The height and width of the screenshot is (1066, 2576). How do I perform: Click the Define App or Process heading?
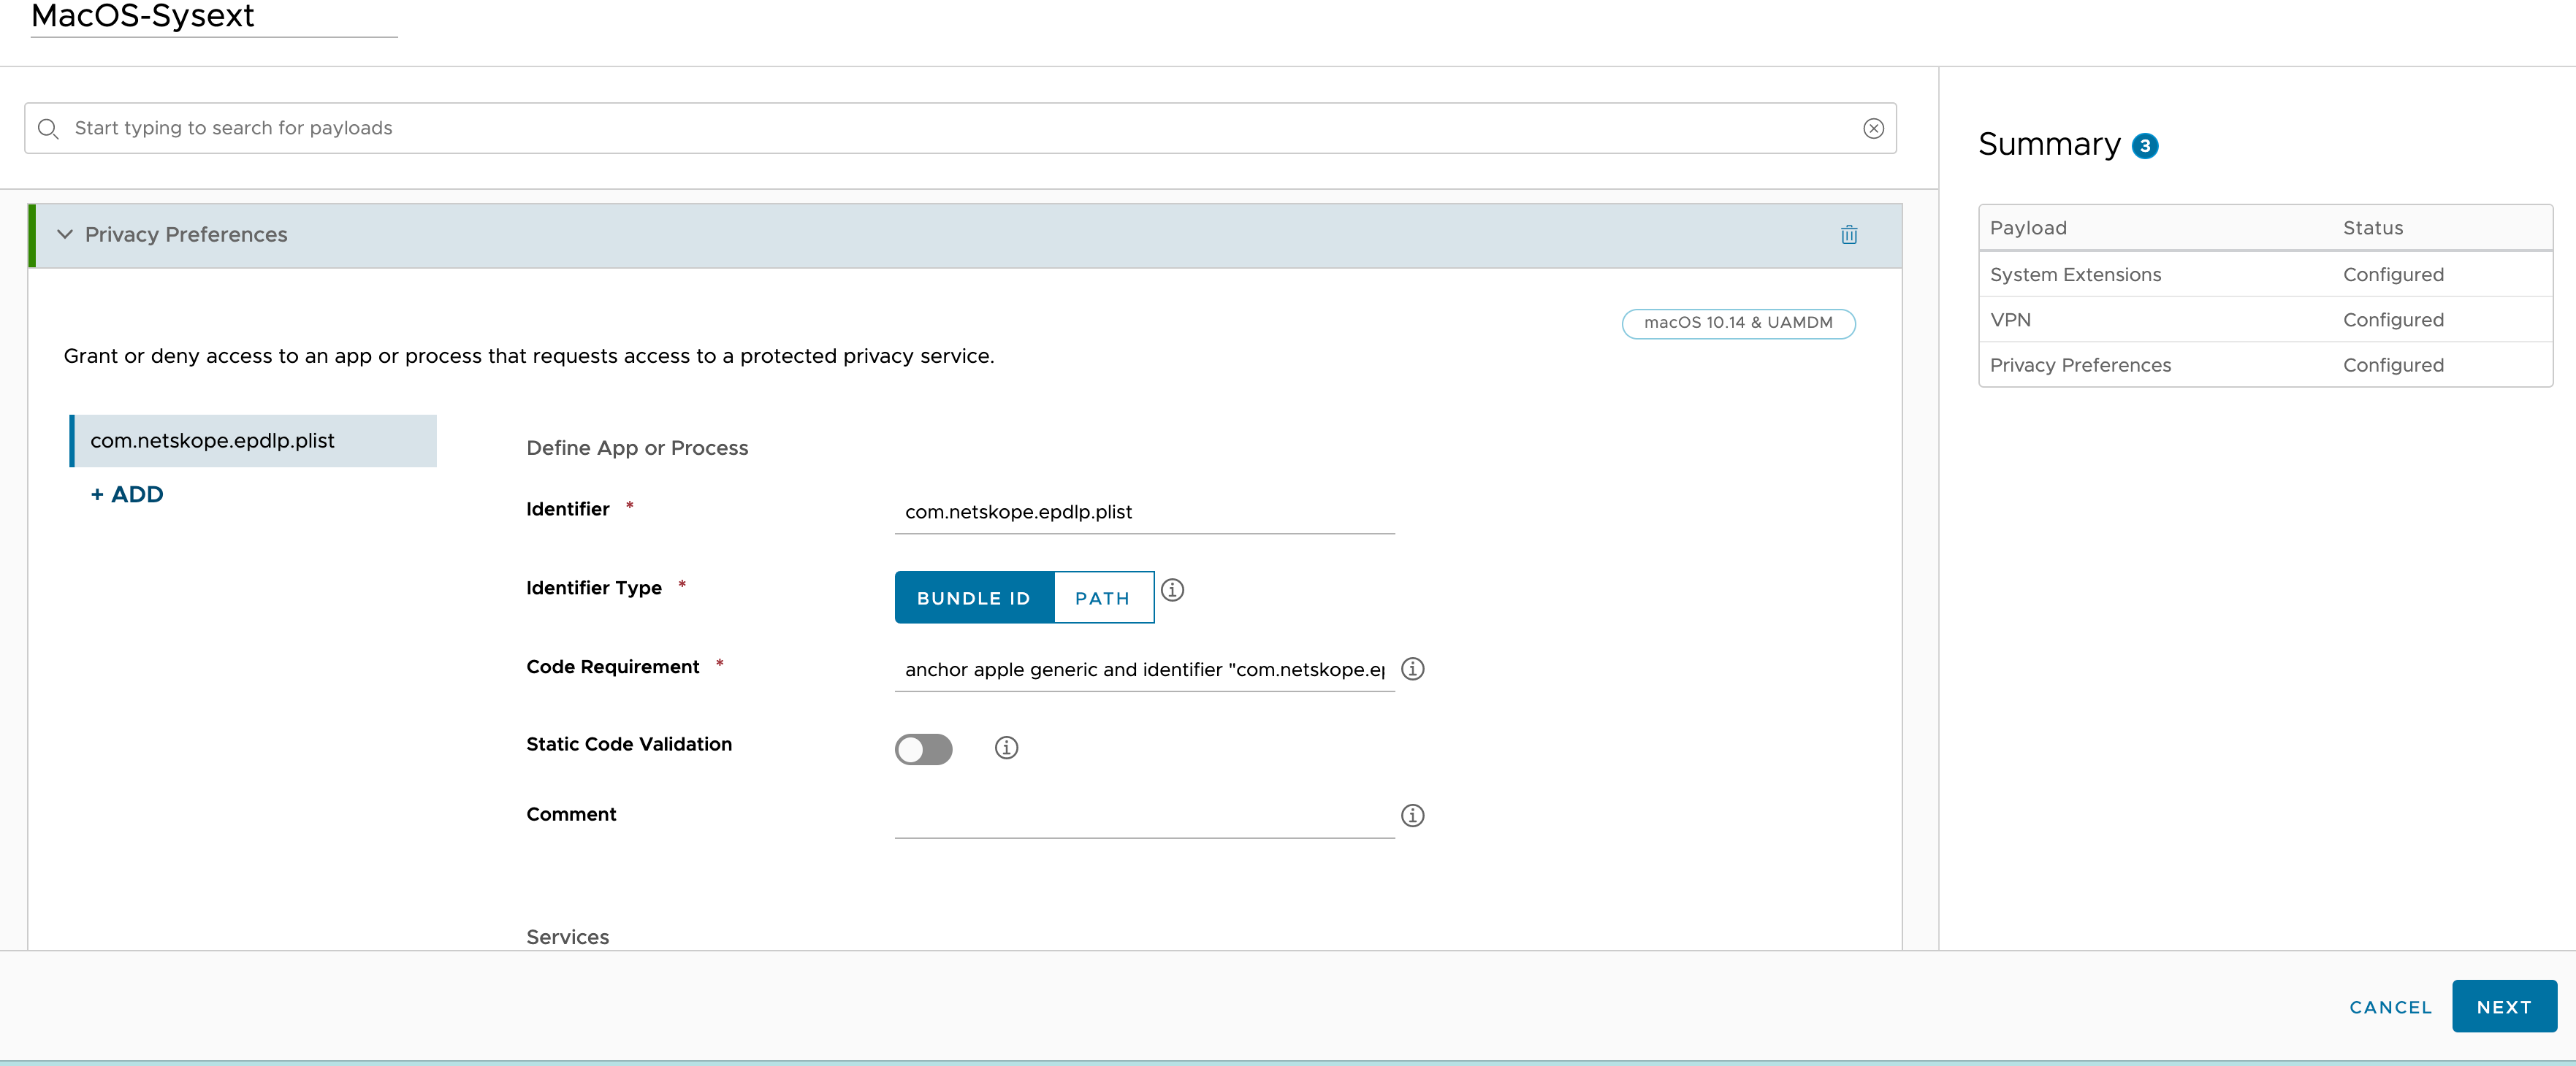637,448
